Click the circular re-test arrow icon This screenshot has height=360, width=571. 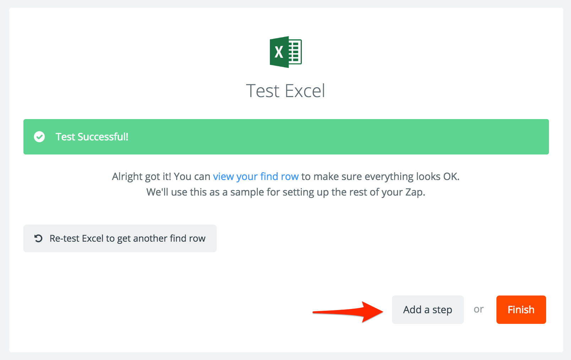tap(38, 238)
